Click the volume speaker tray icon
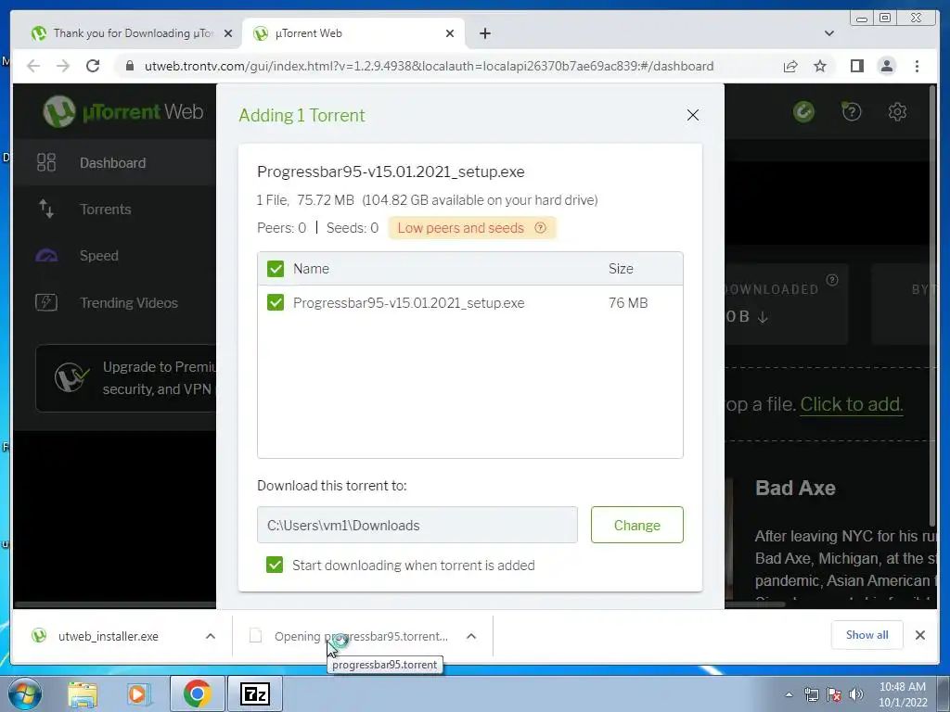 click(856, 694)
